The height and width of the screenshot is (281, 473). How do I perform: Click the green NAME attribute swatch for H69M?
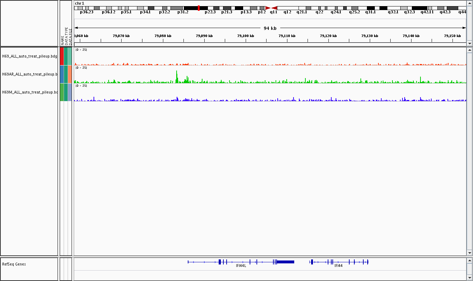(62, 92)
